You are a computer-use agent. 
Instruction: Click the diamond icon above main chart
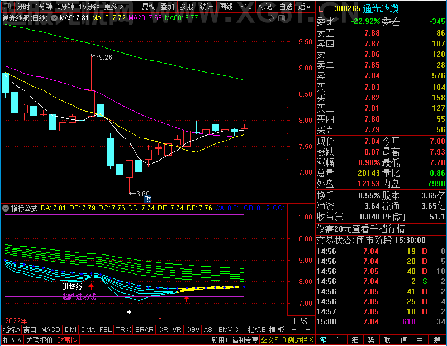[272, 18]
